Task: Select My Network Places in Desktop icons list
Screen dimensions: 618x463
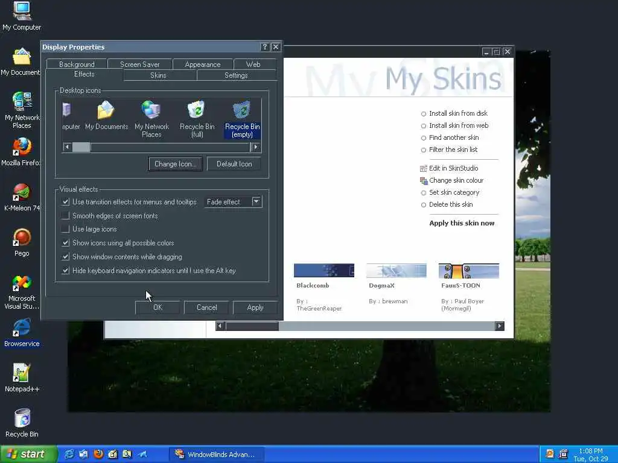Action: [151, 119]
